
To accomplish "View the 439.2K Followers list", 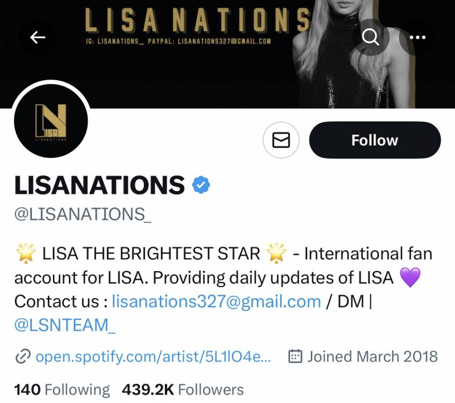I will [x=183, y=390].
